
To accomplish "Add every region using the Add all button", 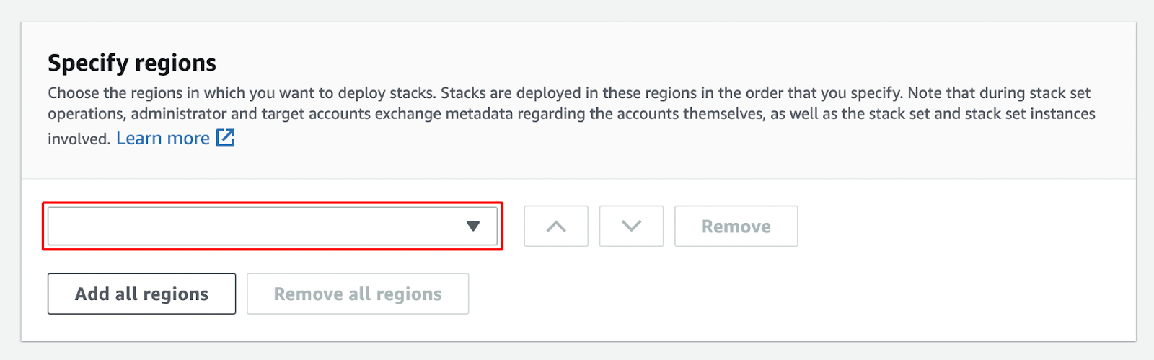I will point(141,294).
